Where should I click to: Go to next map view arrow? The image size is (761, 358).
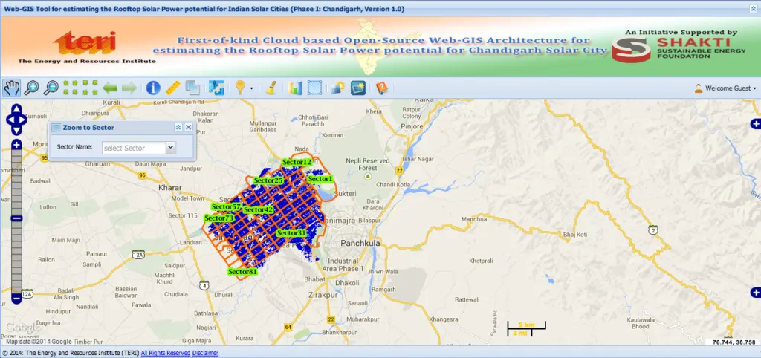point(129,88)
